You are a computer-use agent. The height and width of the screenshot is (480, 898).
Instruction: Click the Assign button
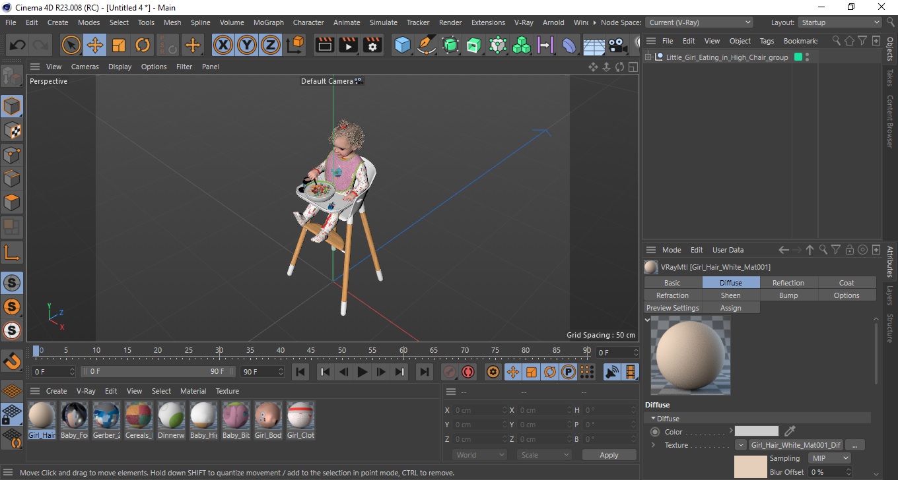[730, 308]
